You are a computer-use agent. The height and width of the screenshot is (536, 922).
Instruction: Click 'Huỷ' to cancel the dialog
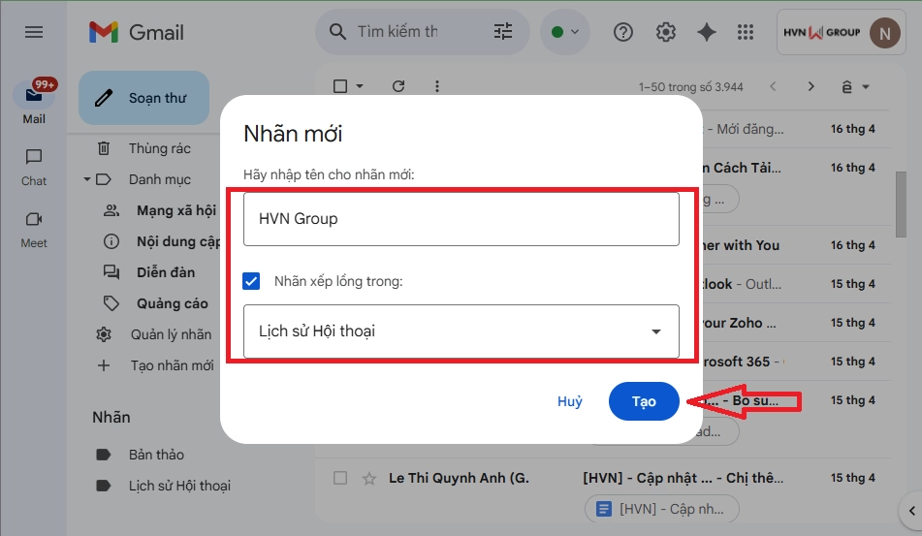click(x=570, y=401)
